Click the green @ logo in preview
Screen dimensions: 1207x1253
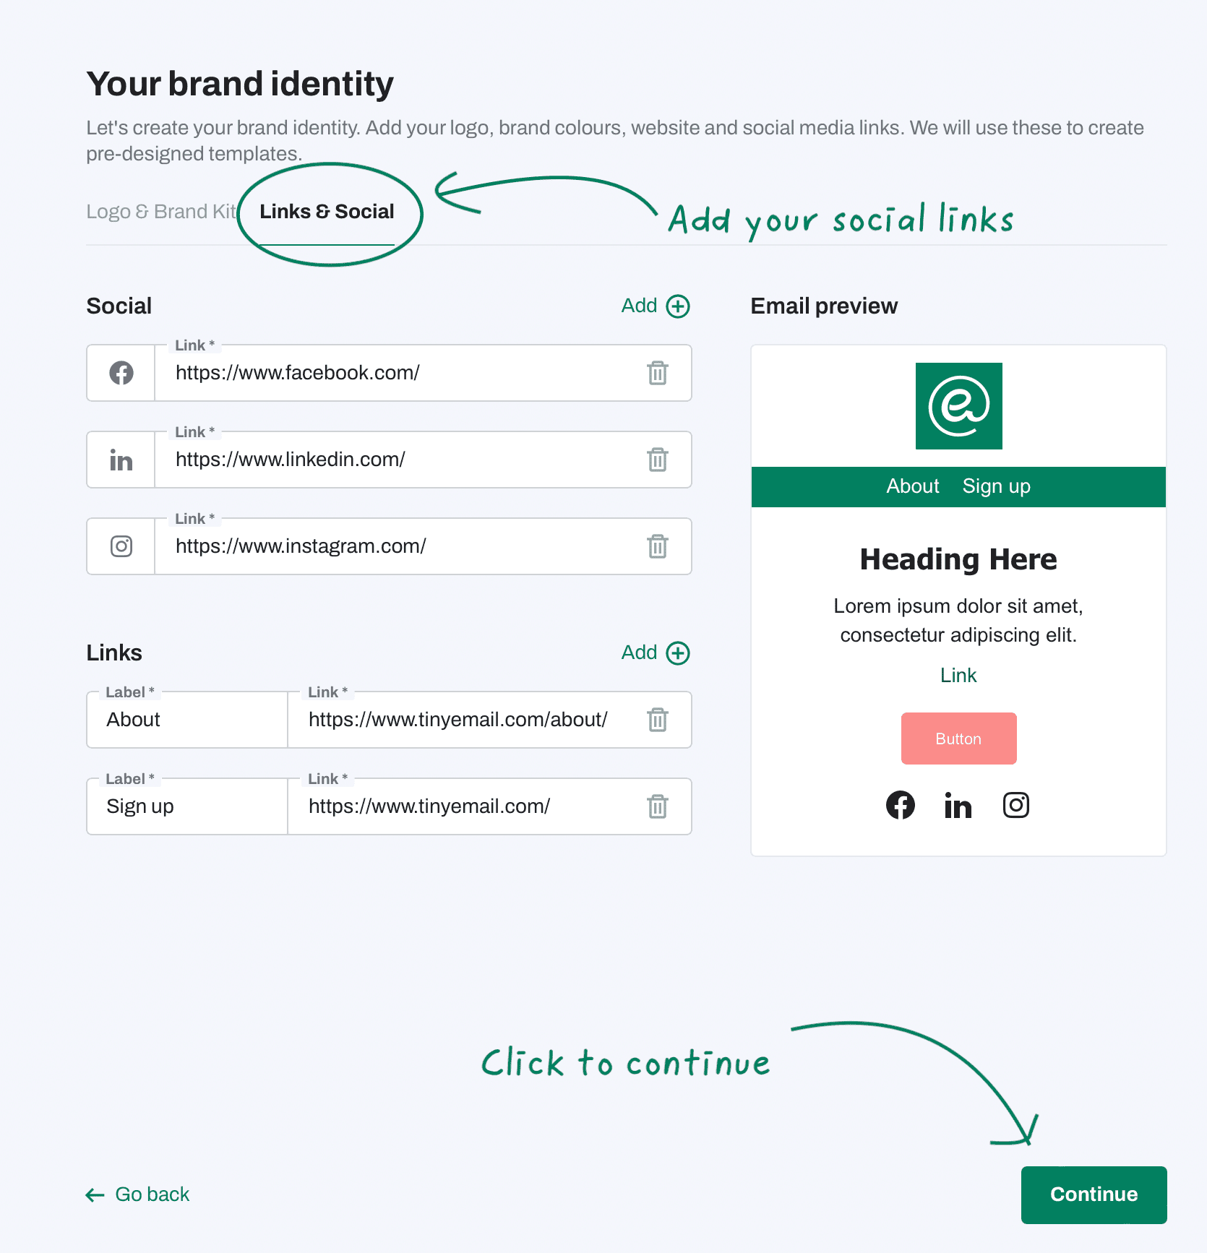point(959,406)
